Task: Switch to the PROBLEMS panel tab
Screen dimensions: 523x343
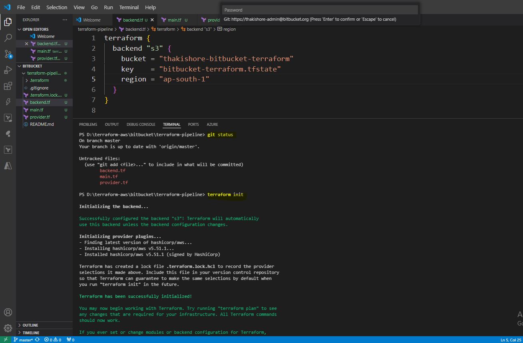Action: pos(88,125)
